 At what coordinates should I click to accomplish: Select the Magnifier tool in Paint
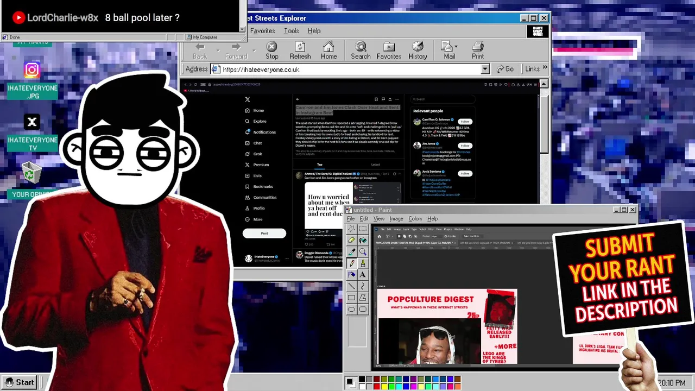[363, 251]
